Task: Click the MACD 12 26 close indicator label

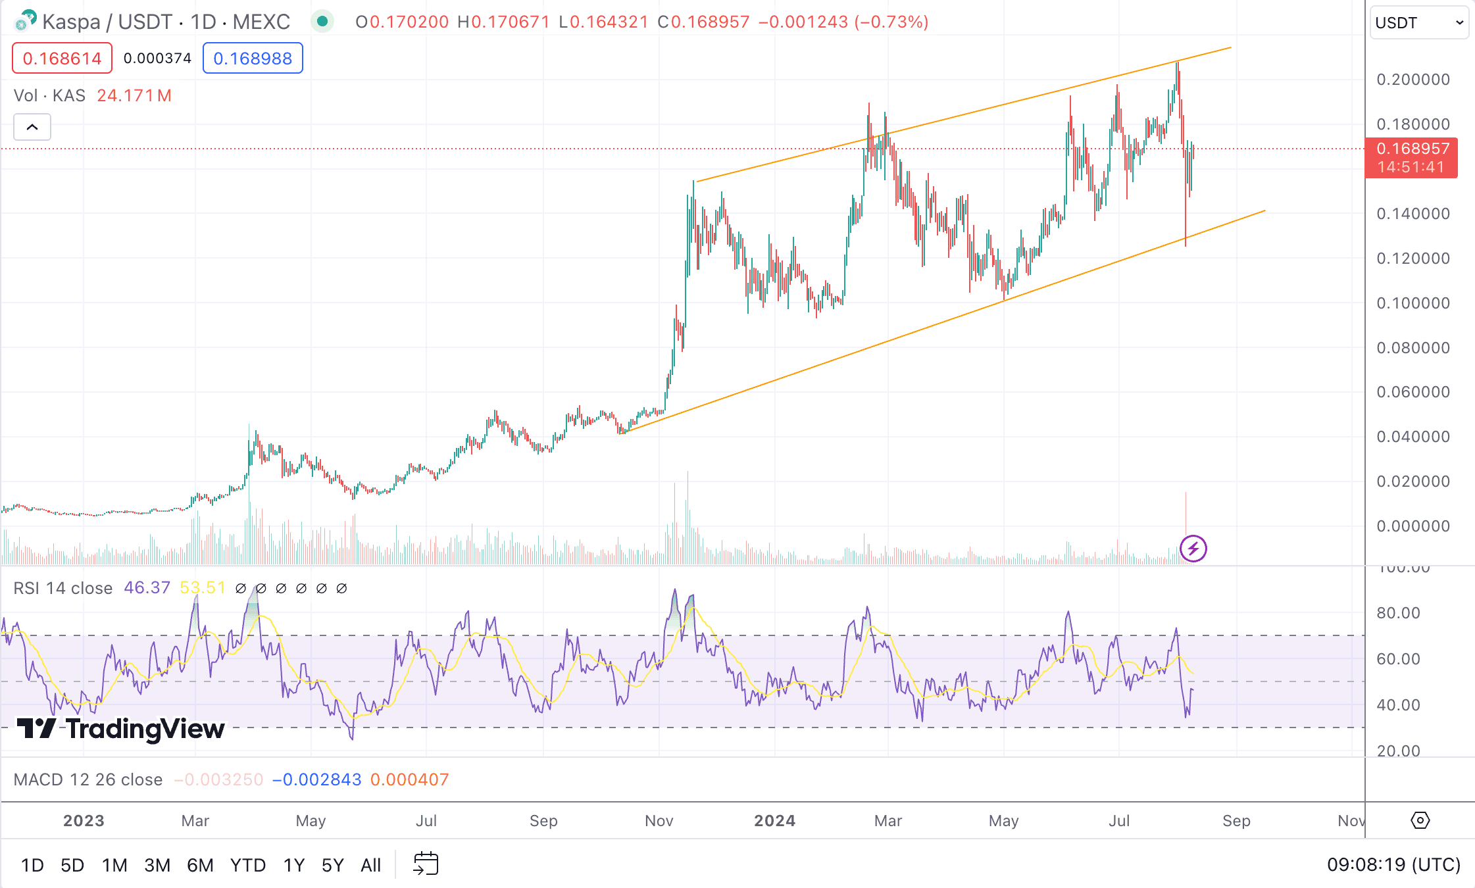Action: 88,779
